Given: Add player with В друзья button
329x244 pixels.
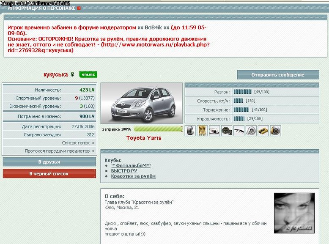Looking at the screenshot, I should 49,162.
